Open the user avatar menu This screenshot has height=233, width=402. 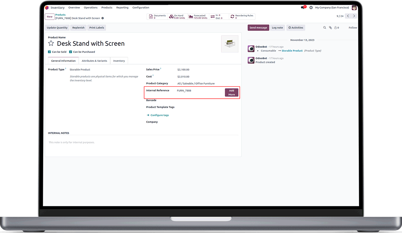pyautogui.click(x=354, y=7)
